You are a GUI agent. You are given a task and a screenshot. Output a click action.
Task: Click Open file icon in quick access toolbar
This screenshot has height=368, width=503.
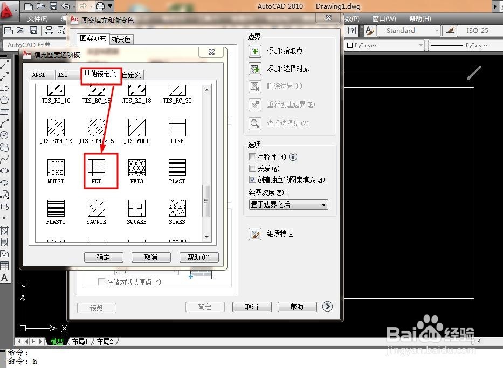click(41, 6)
